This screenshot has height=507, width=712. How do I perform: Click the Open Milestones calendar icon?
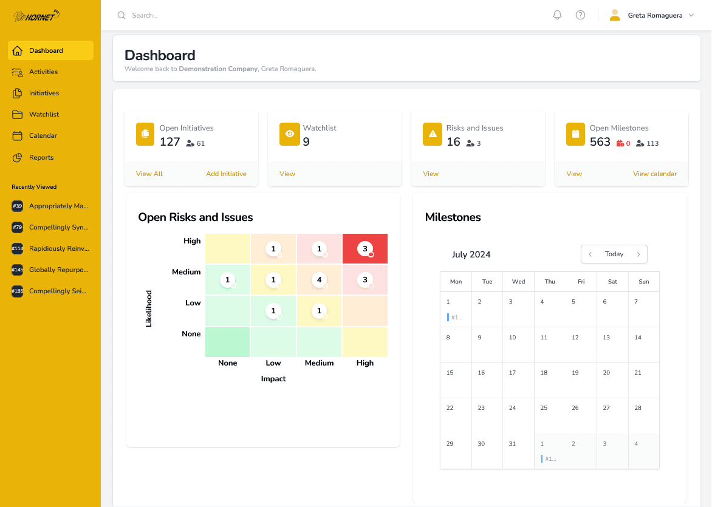(575, 134)
